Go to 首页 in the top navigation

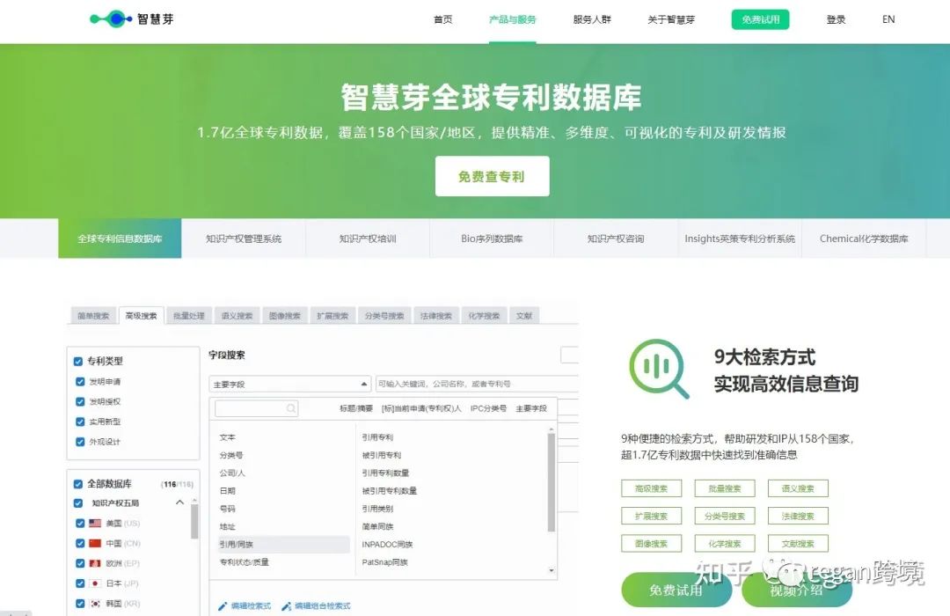pyautogui.click(x=442, y=19)
